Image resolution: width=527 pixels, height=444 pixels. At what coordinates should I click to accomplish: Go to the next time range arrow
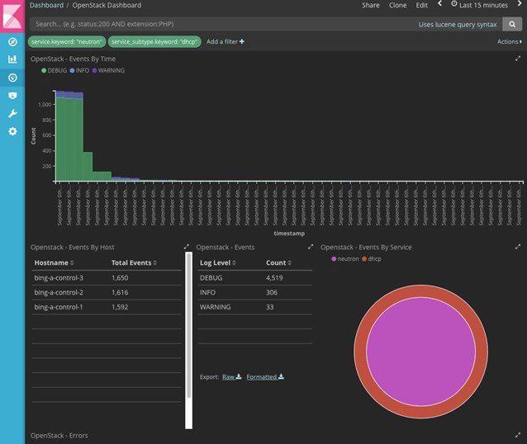(520, 3)
